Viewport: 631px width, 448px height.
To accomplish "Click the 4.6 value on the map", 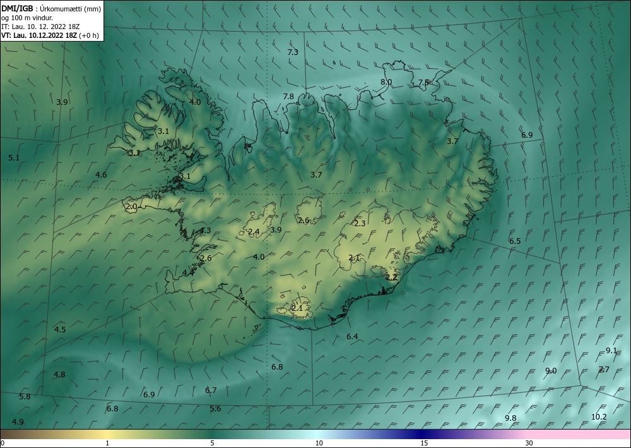I will coord(102,174).
